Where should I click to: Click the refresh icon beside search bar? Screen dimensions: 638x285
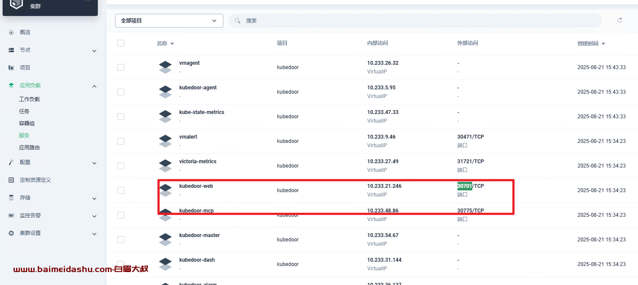pyautogui.click(x=620, y=20)
